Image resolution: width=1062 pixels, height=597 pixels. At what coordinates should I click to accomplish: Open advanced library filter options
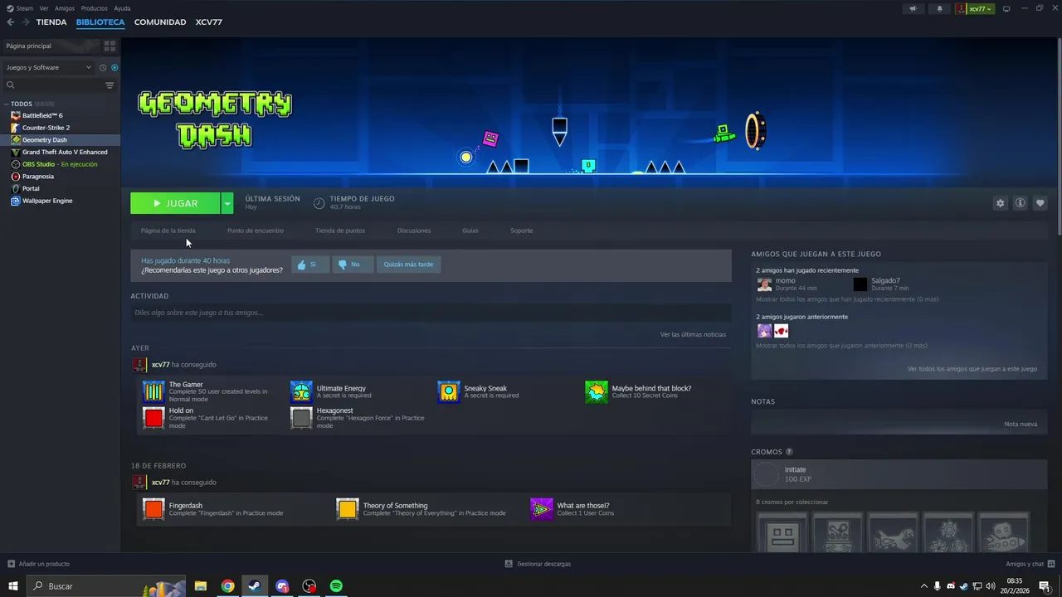click(110, 85)
